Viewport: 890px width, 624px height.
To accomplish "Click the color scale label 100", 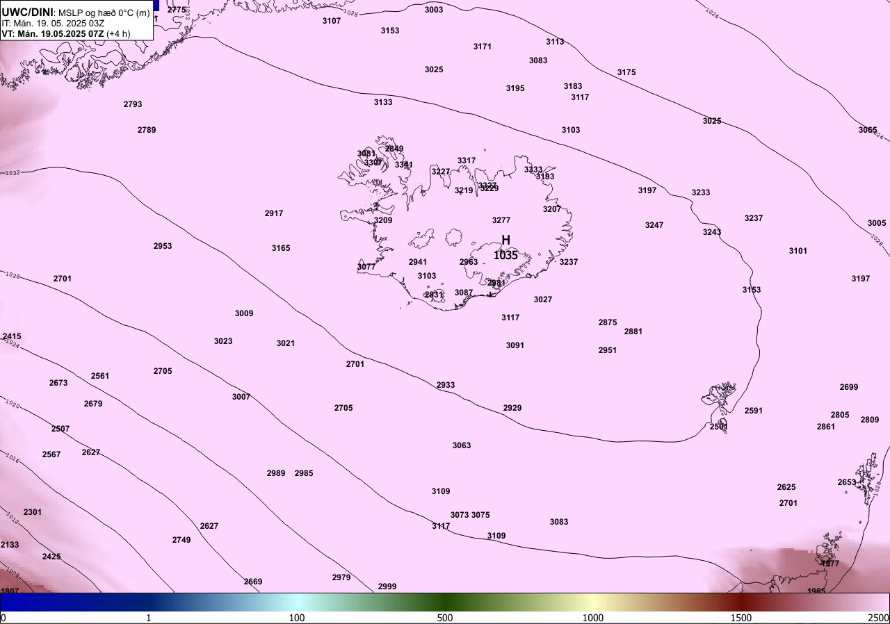I will (x=297, y=618).
